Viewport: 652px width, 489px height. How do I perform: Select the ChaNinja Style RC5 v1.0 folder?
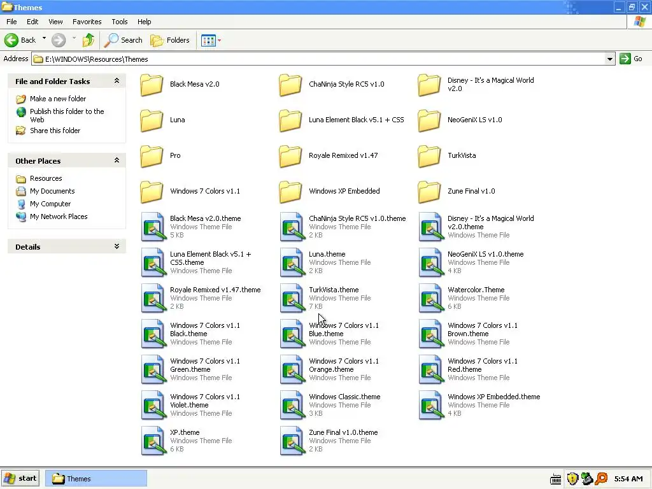332,85
